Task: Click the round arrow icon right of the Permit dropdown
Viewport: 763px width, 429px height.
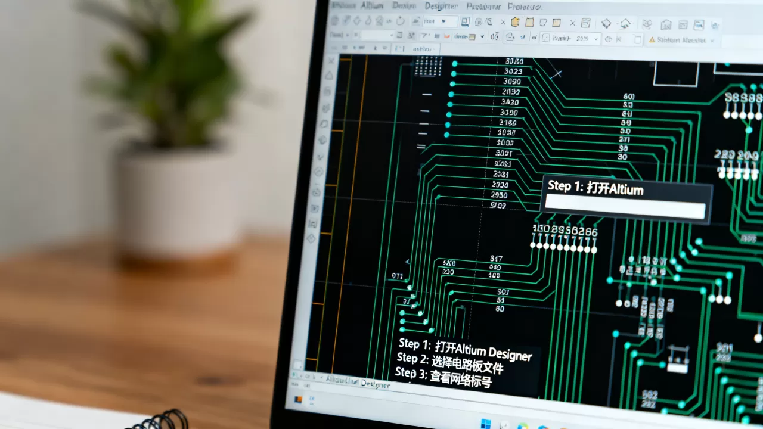Action: coord(609,39)
